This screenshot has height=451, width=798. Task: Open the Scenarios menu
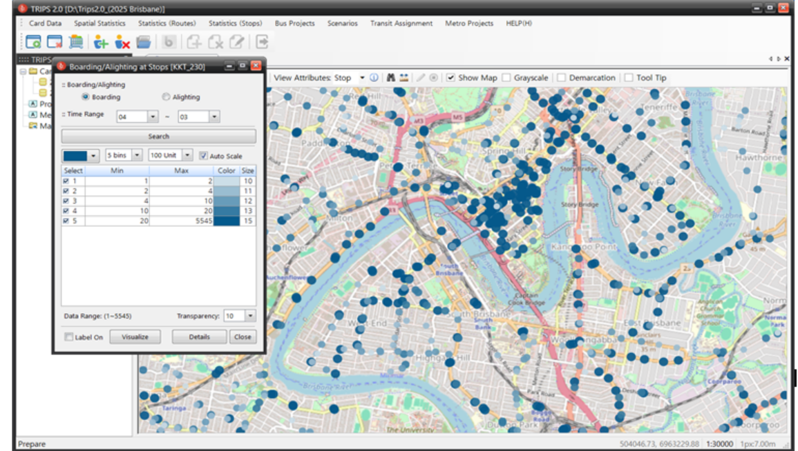(x=343, y=23)
